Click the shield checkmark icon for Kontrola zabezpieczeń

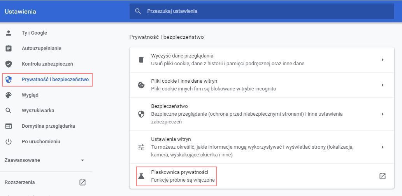tap(9, 64)
